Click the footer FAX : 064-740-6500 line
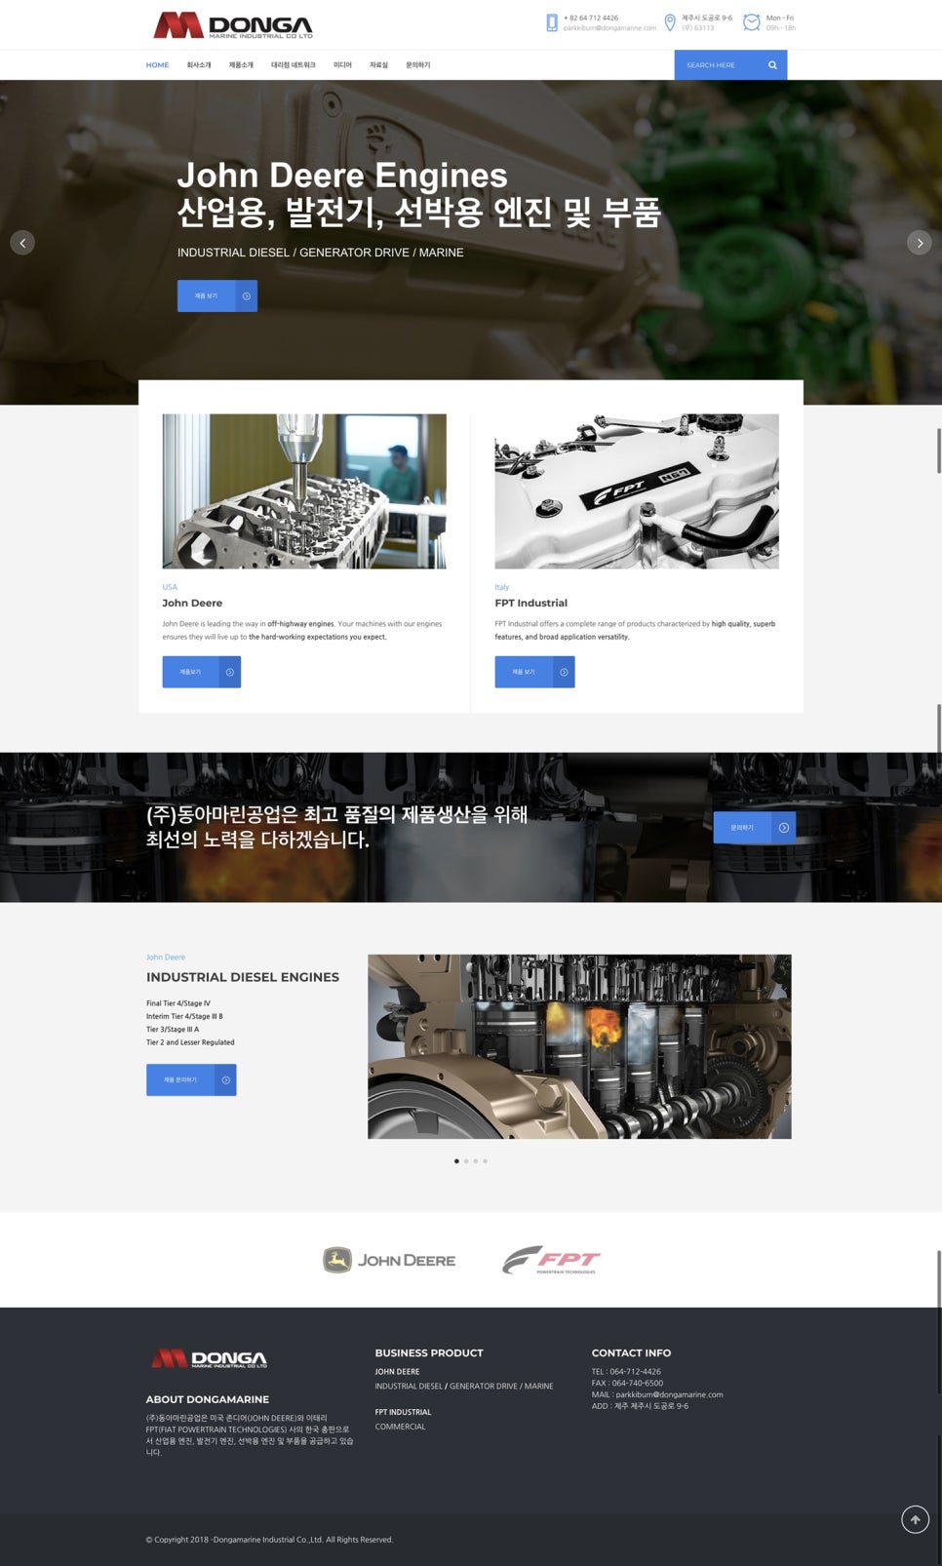This screenshot has width=942, height=1566. click(x=627, y=1383)
